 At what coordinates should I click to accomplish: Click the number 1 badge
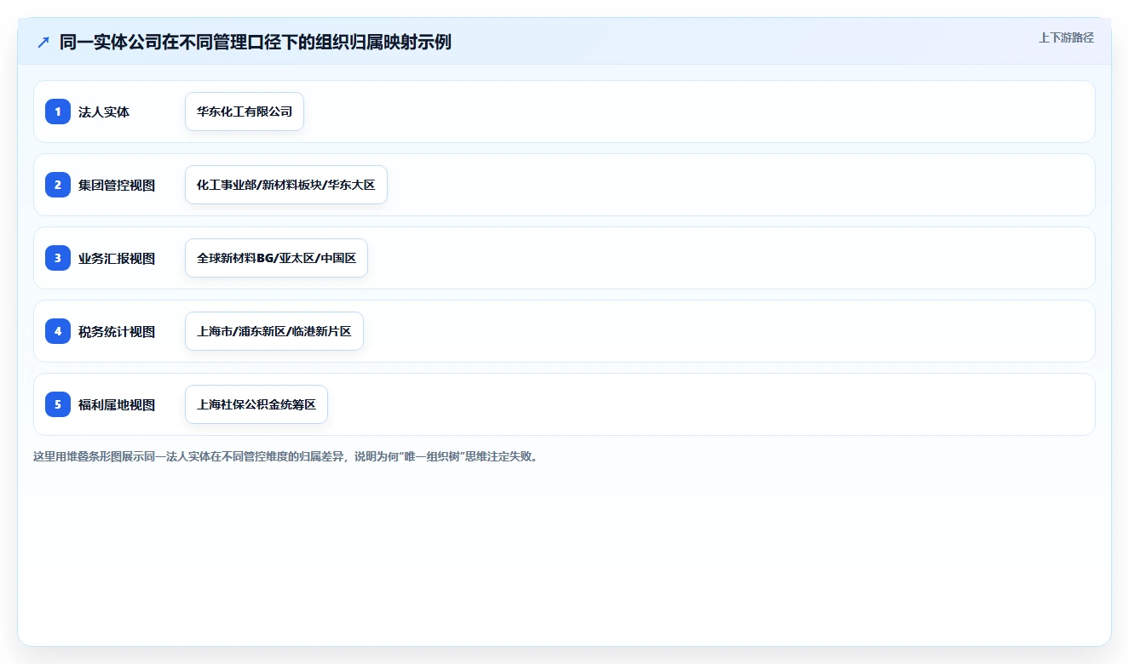58,112
